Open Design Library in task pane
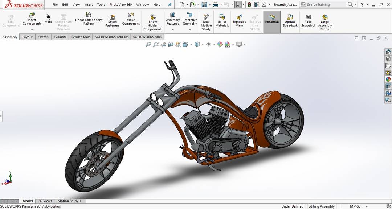This screenshot has width=392, height=209. pyautogui.click(x=388, y=59)
